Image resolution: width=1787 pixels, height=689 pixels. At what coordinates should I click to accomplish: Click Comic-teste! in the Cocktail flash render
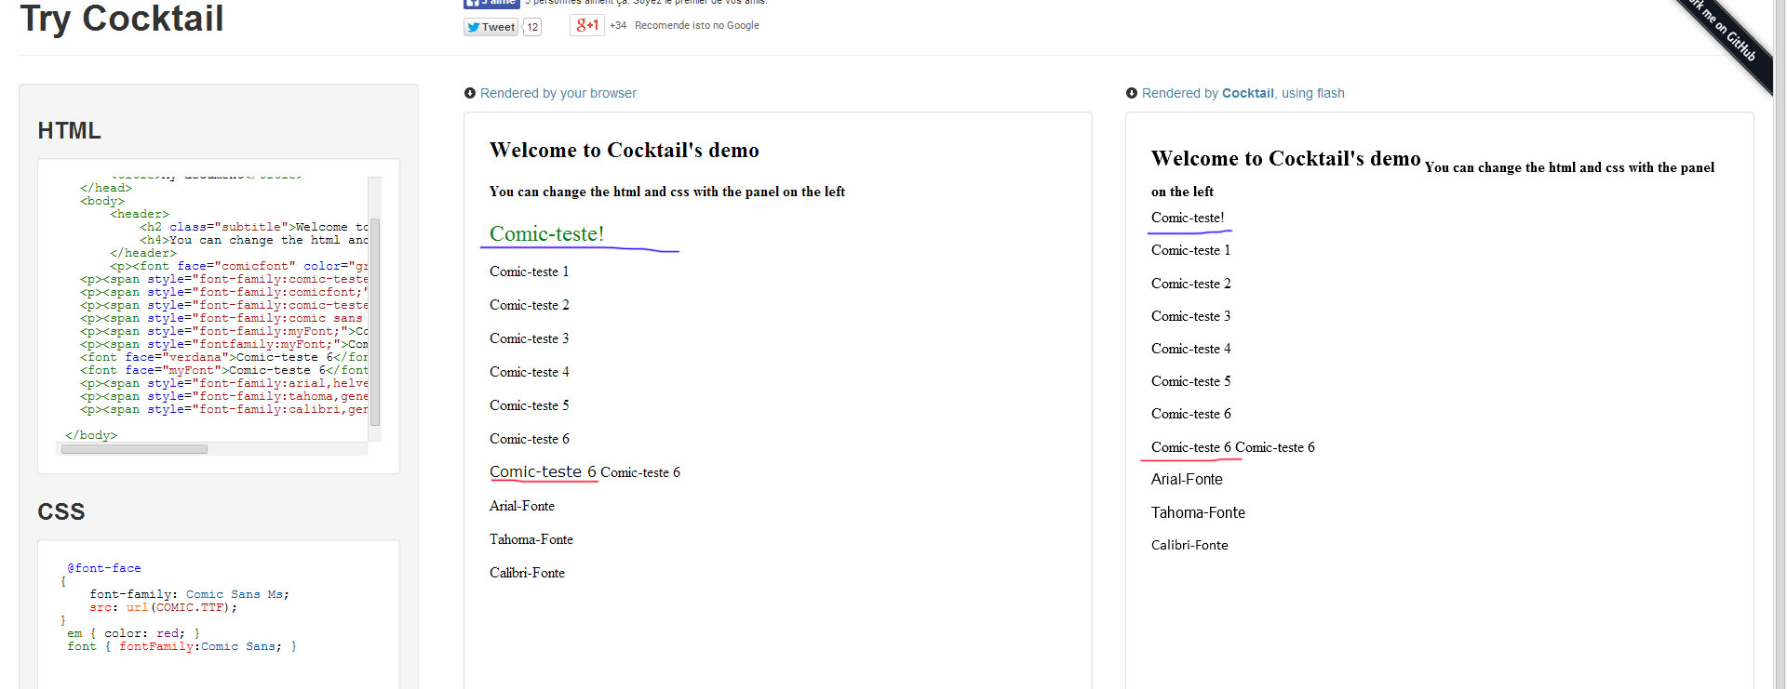1188,218
